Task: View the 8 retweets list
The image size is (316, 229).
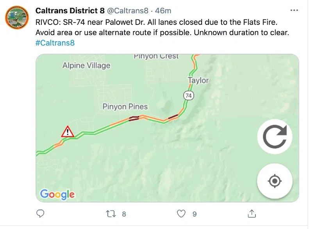Action: point(124,213)
